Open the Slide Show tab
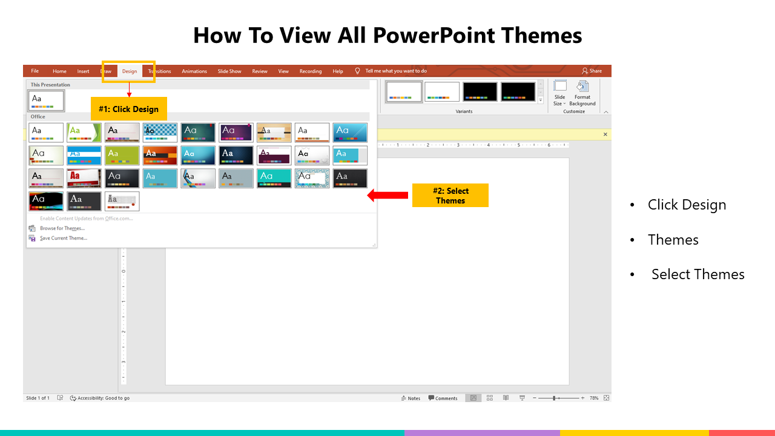Viewport: 775px width, 436px height. click(x=229, y=71)
